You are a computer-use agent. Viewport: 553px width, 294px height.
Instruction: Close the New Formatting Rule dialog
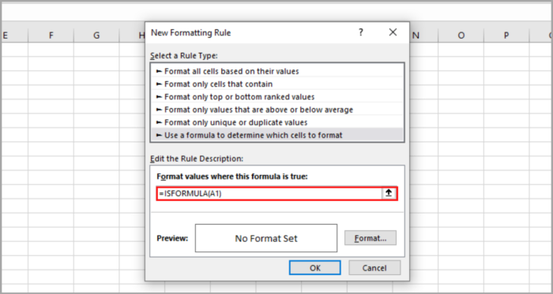[393, 32]
